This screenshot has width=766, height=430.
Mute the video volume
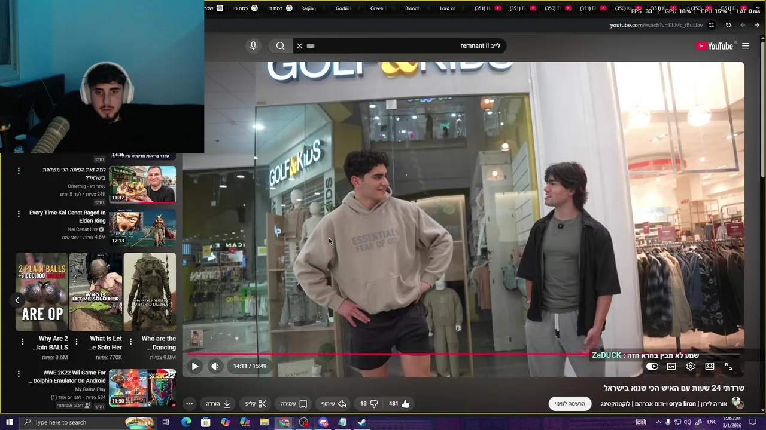(215, 366)
